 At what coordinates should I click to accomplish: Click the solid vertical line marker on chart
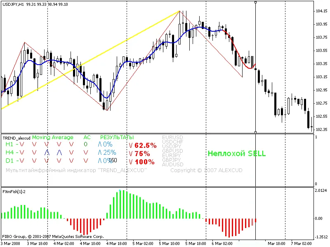tap(256, 103)
